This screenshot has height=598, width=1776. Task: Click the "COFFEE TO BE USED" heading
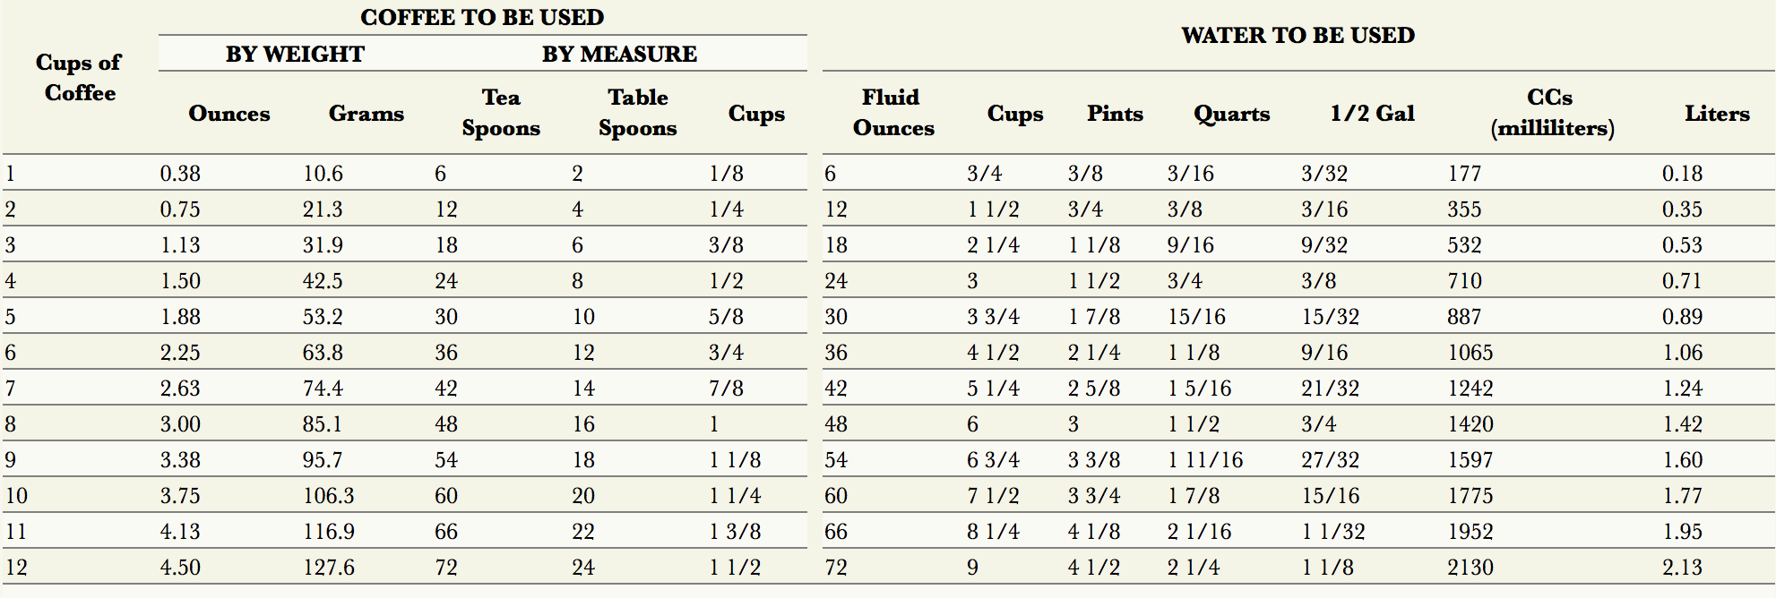tap(482, 17)
